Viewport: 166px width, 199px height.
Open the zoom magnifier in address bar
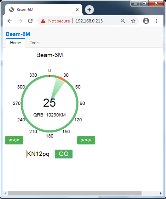point(123,21)
